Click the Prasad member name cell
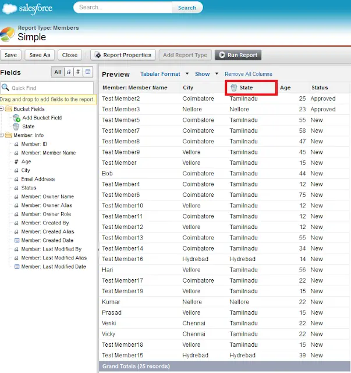 coord(112,312)
